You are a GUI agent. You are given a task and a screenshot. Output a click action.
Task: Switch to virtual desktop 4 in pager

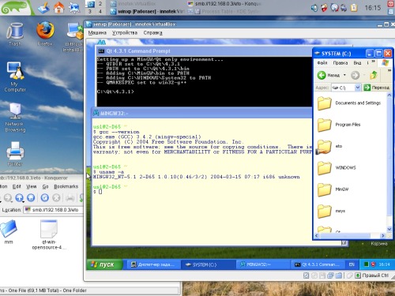point(100,11)
